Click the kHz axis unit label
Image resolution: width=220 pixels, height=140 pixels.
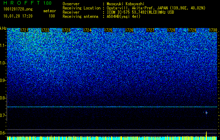[3, 28]
